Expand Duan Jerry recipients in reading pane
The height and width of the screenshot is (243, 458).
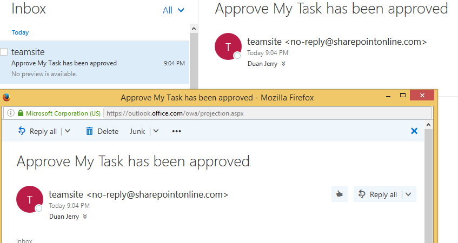tap(283, 64)
